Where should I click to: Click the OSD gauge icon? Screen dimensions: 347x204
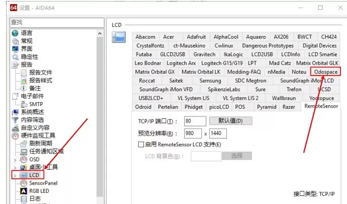pos(24,159)
